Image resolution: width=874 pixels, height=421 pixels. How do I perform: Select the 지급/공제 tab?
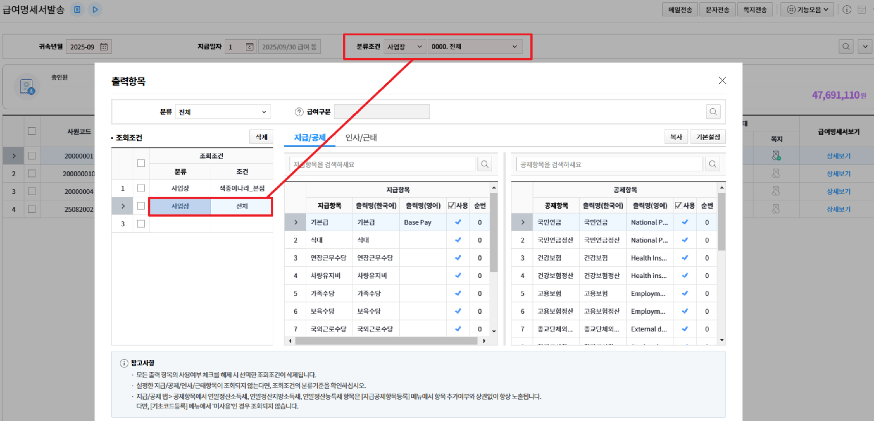(310, 137)
